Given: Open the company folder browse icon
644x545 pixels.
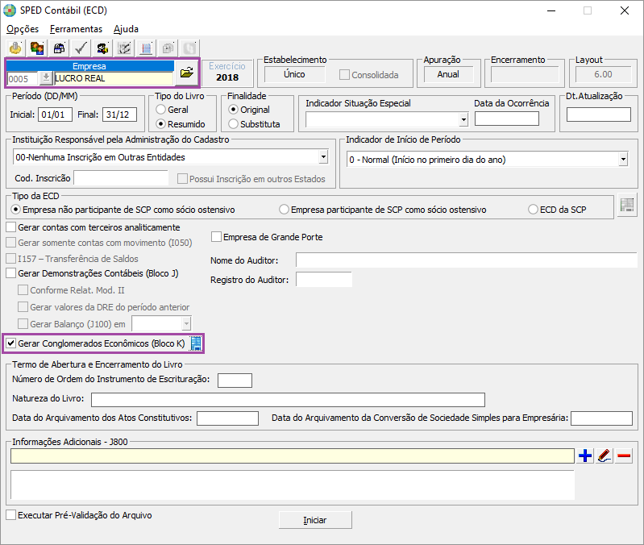Looking at the screenshot, I should click(x=187, y=73).
